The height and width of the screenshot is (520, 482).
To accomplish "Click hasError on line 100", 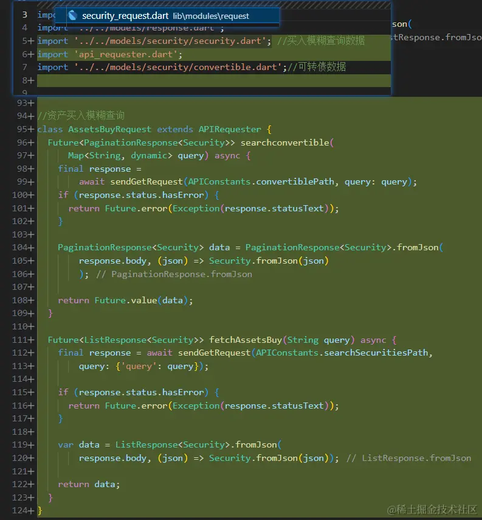I will tap(183, 195).
